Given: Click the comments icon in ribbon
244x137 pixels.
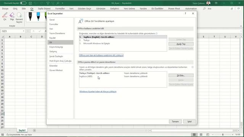Looking at the screenshot, I should (x=239, y=8).
